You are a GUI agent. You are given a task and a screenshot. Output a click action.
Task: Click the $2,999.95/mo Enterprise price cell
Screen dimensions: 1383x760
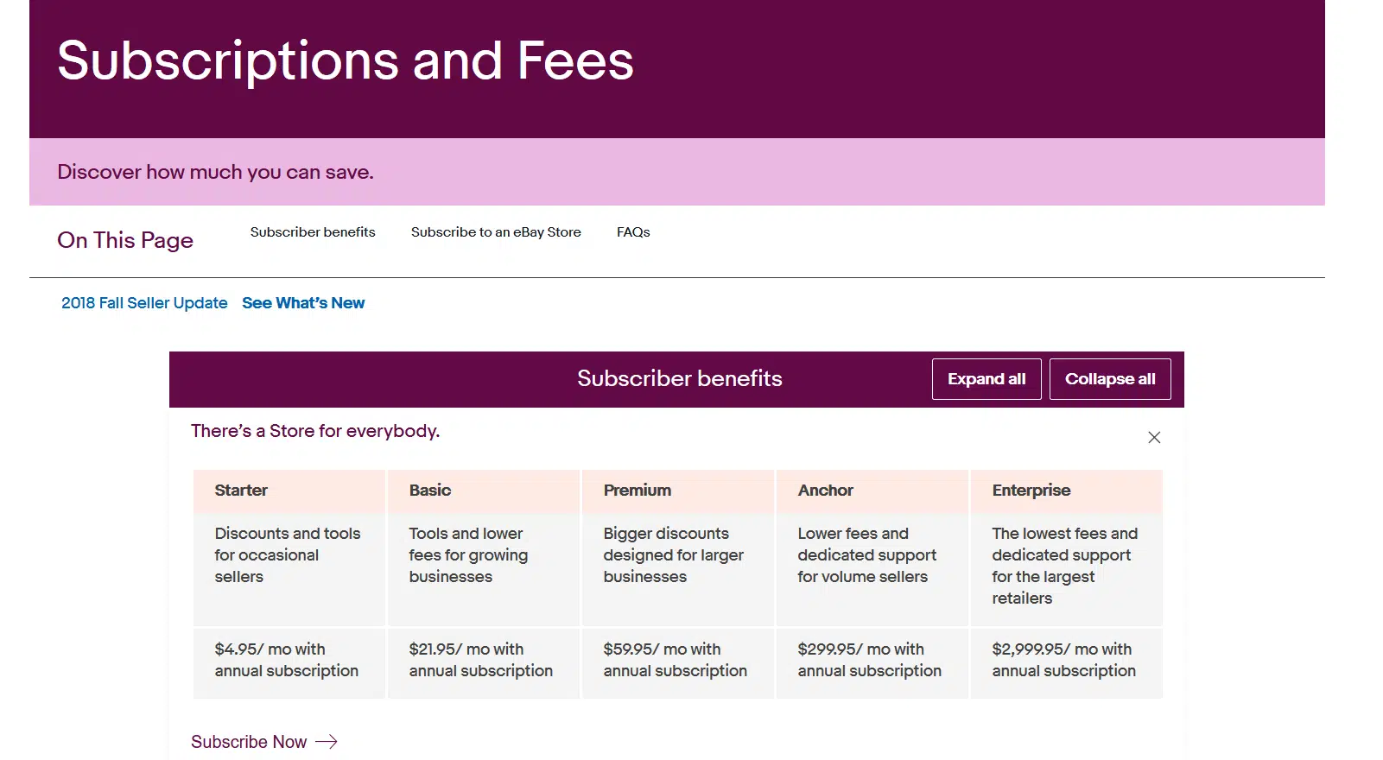[x=1064, y=661]
